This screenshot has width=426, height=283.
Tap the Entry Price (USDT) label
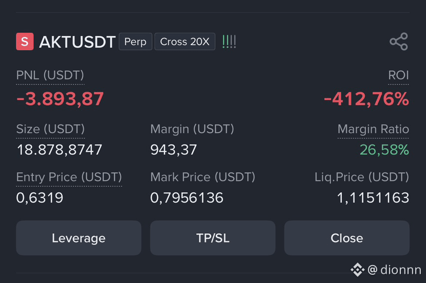69,177
